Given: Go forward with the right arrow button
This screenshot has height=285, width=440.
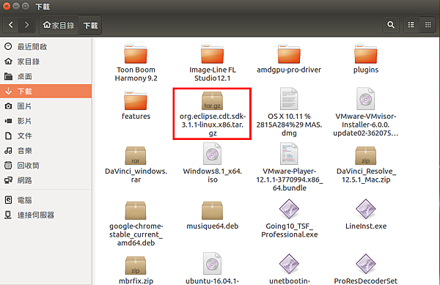Looking at the screenshot, I should tap(26, 25).
